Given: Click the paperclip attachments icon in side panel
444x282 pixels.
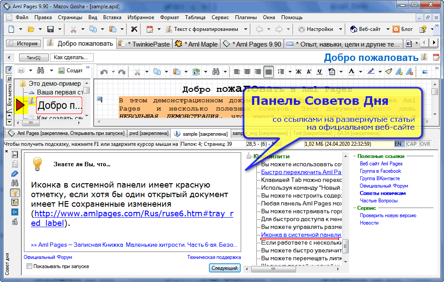Looking at the screenshot, I should pyautogui.click(x=15, y=174).
